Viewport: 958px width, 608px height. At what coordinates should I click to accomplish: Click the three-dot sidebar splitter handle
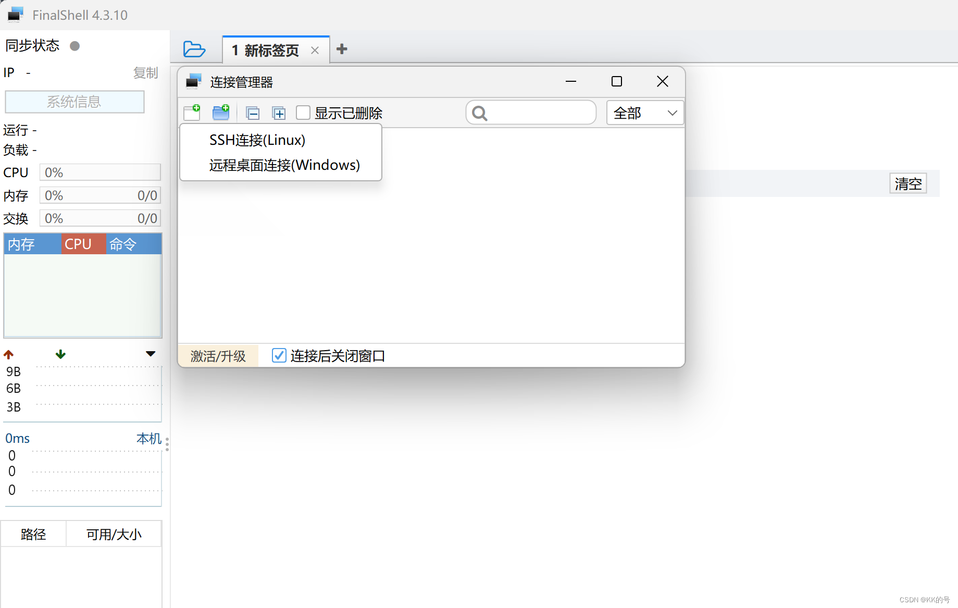click(167, 444)
